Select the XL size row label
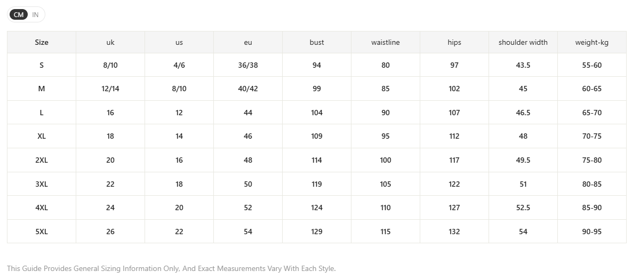Image resolution: width=632 pixels, height=279 pixels. [42, 136]
